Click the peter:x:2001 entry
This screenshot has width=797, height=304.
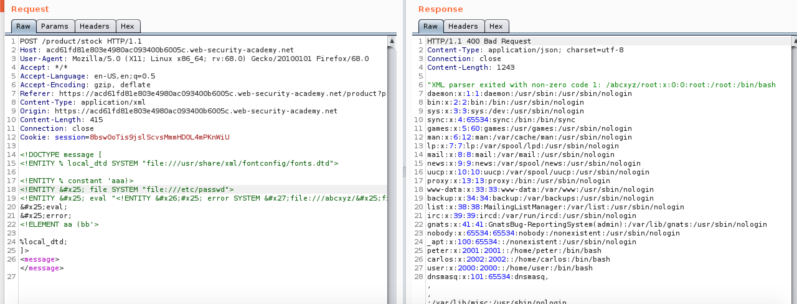tap(514, 250)
